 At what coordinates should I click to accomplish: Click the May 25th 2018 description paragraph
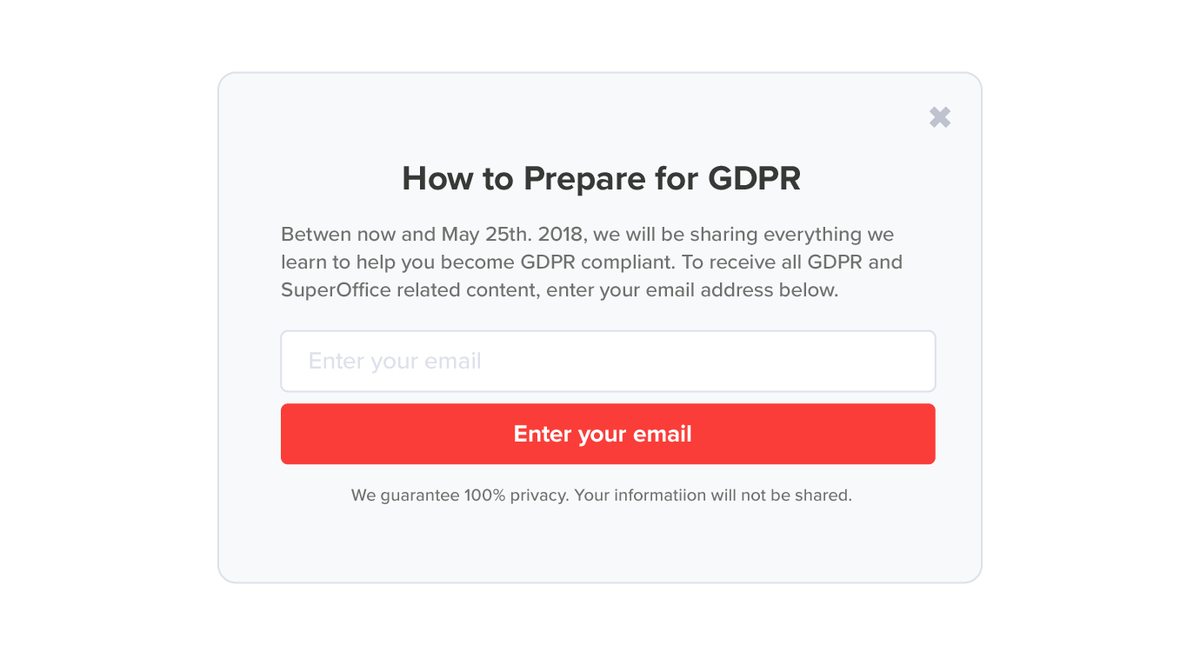point(587,234)
